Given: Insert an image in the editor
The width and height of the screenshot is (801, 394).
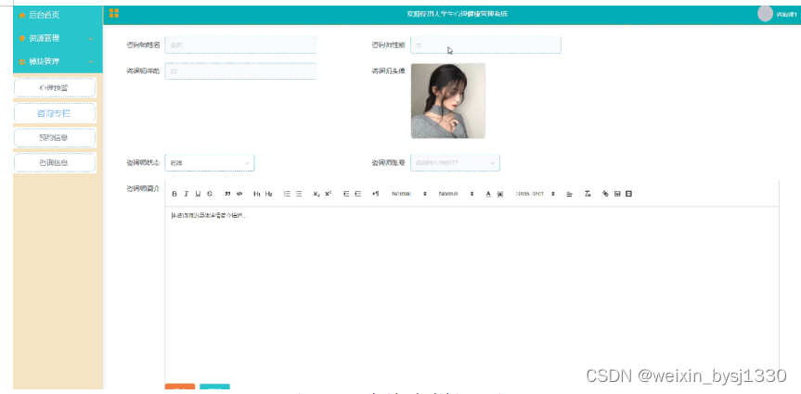Looking at the screenshot, I should point(617,194).
